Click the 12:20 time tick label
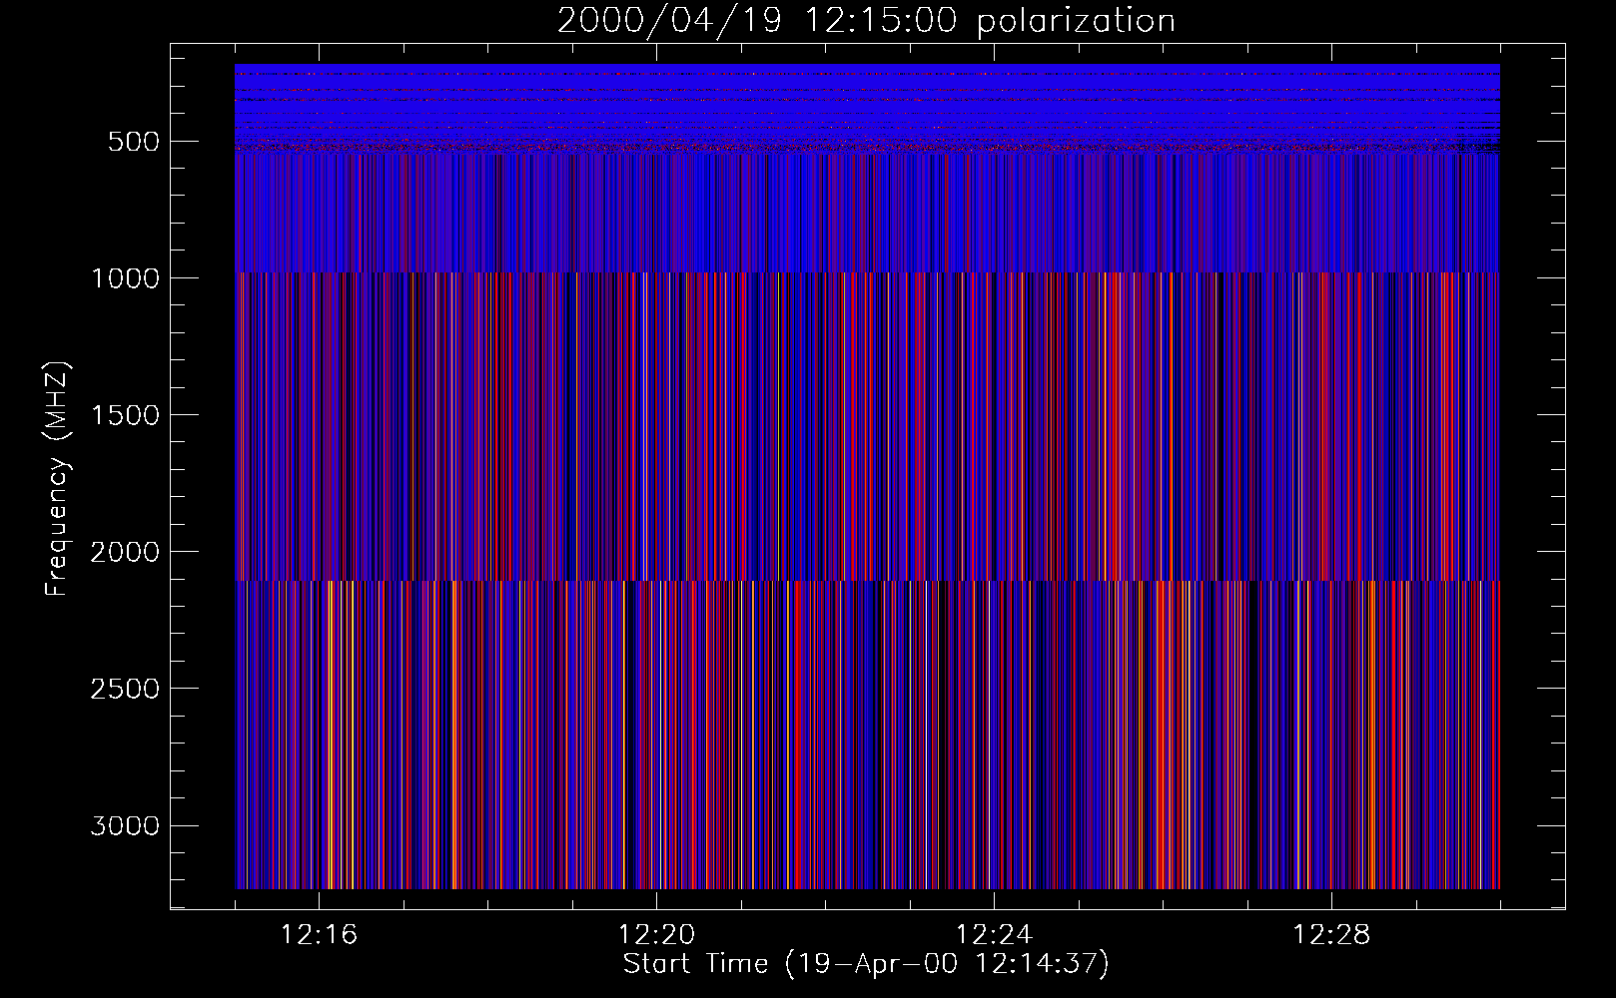 pyautogui.click(x=656, y=935)
